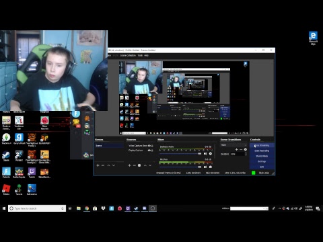The height and width of the screenshot is (242, 323).
Task: Open the Desktop Audio settings gear
Action: pos(211,153)
